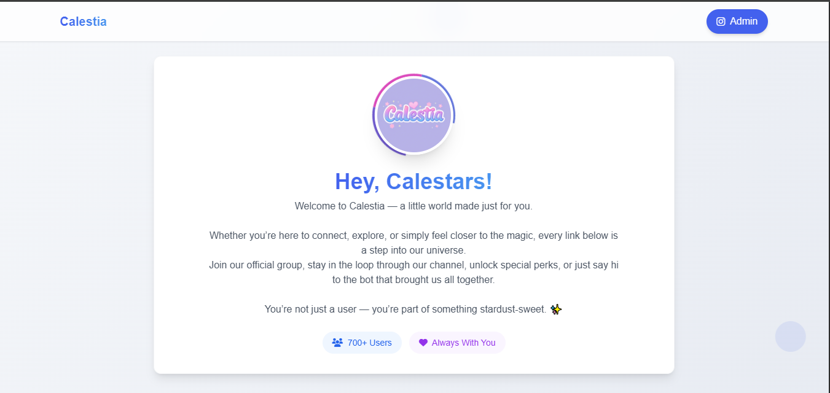Image resolution: width=830 pixels, height=393 pixels.
Task: Open the Calestia brand link in navbar
Action: 83,21
